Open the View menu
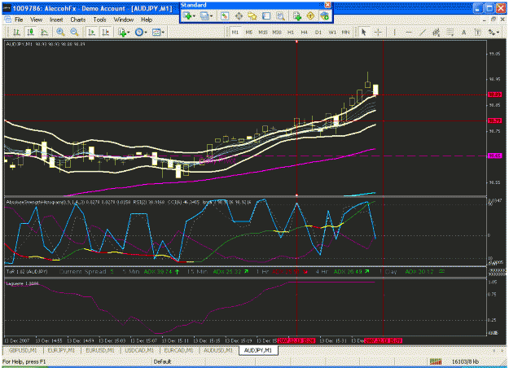This screenshot has width=509, height=368. point(36,20)
